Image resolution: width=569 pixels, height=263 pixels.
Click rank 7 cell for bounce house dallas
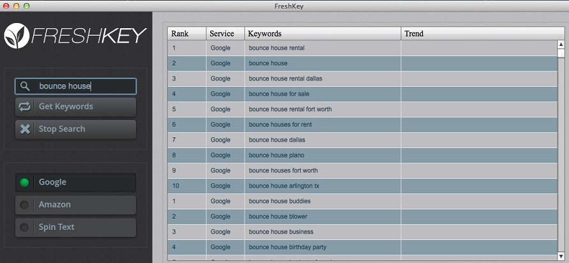pos(187,140)
